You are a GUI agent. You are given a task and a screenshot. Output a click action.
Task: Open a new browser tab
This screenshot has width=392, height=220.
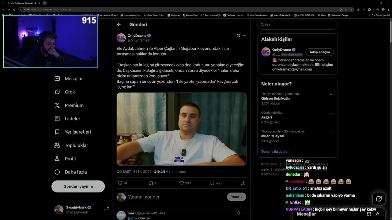pos(45,3)
